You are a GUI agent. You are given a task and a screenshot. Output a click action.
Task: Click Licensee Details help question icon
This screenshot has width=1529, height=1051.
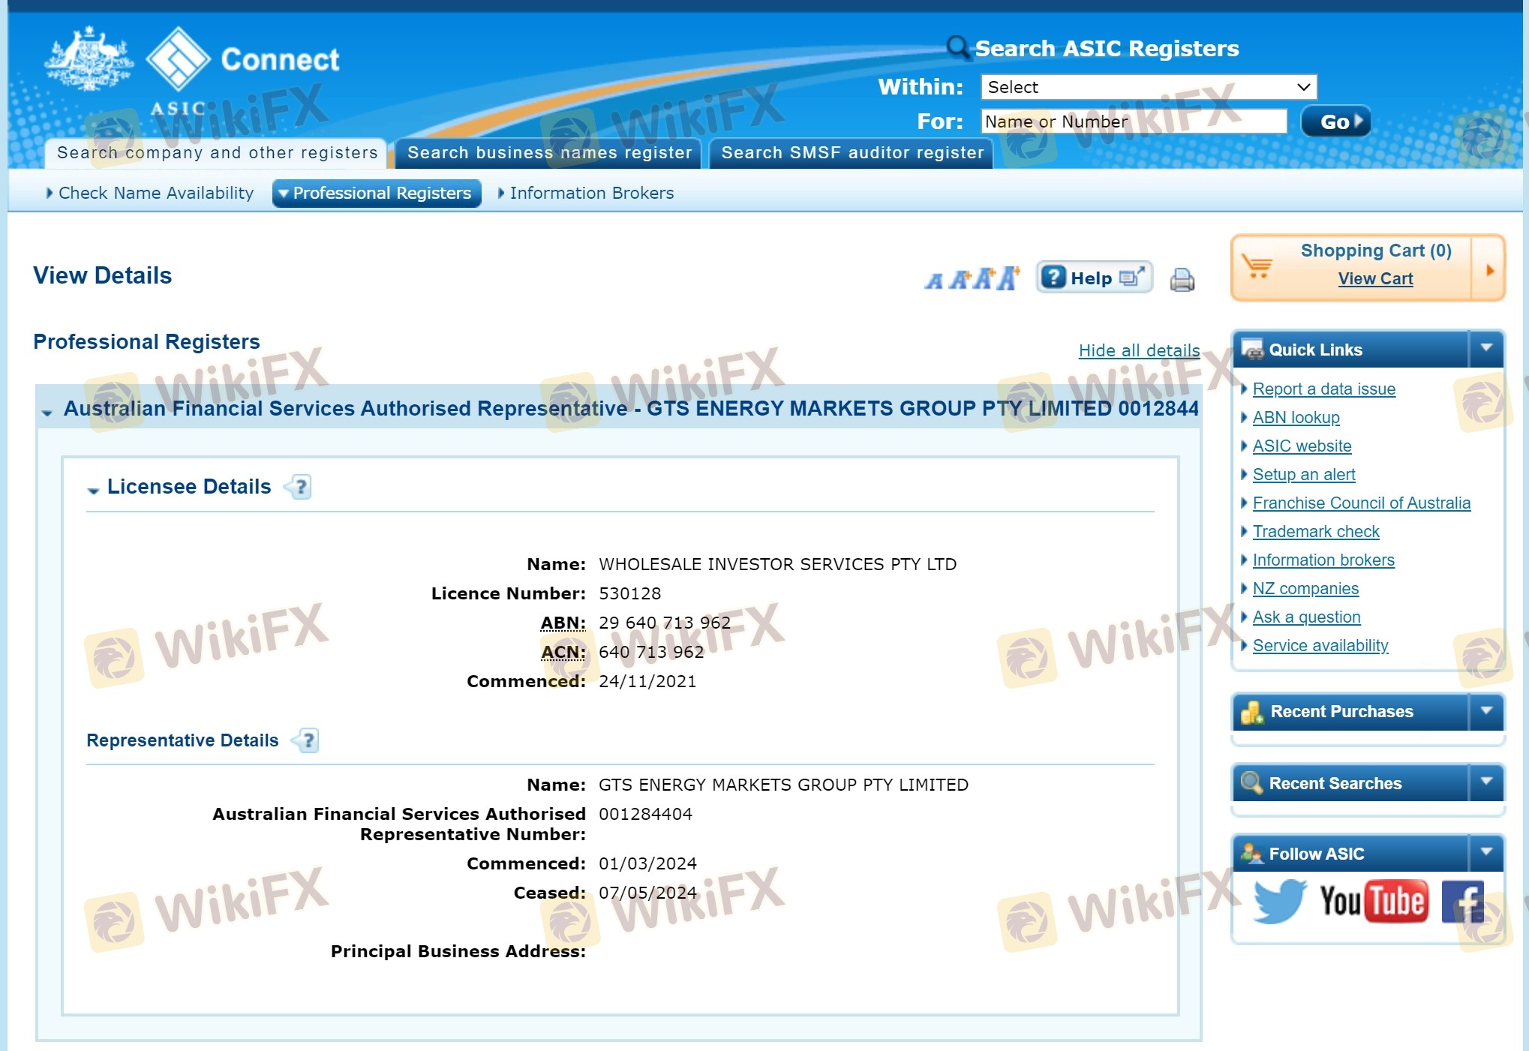(300, 487)
